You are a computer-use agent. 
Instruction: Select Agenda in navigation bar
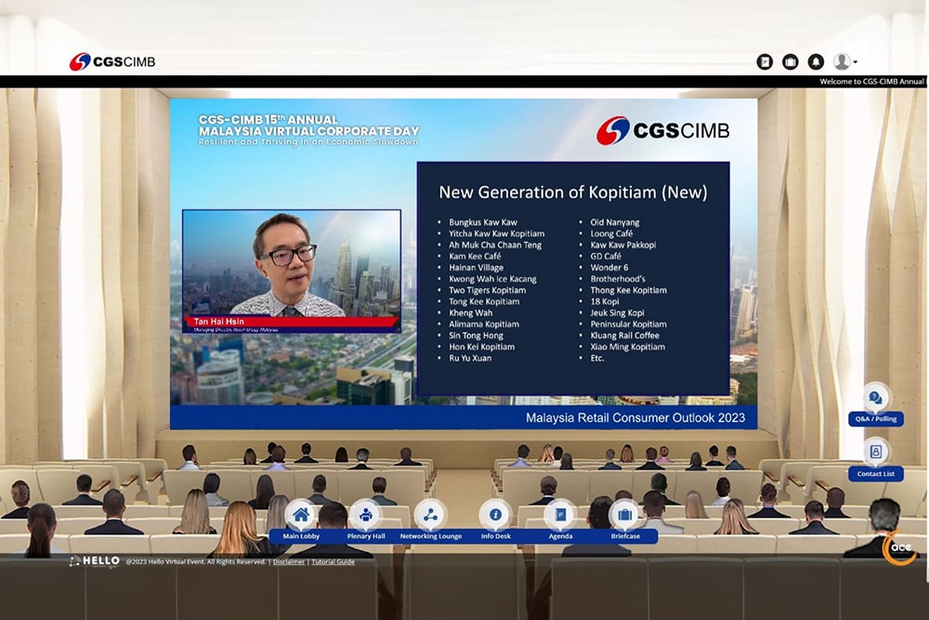(560, 535)
